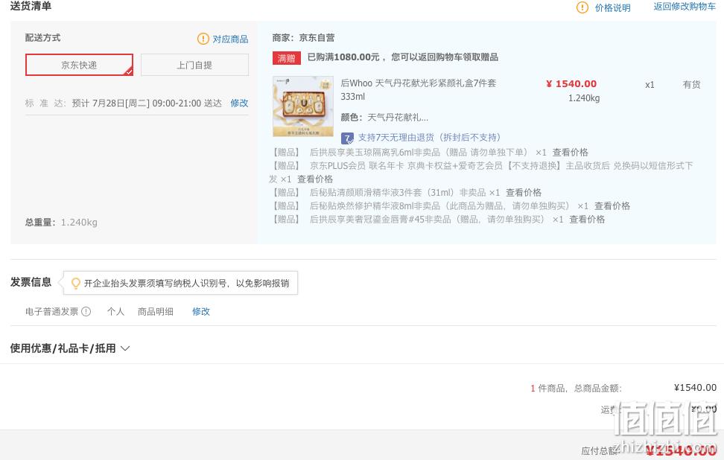Expand 使用优惠/礼品卡/抵用 section

click(x=70, y=348)
